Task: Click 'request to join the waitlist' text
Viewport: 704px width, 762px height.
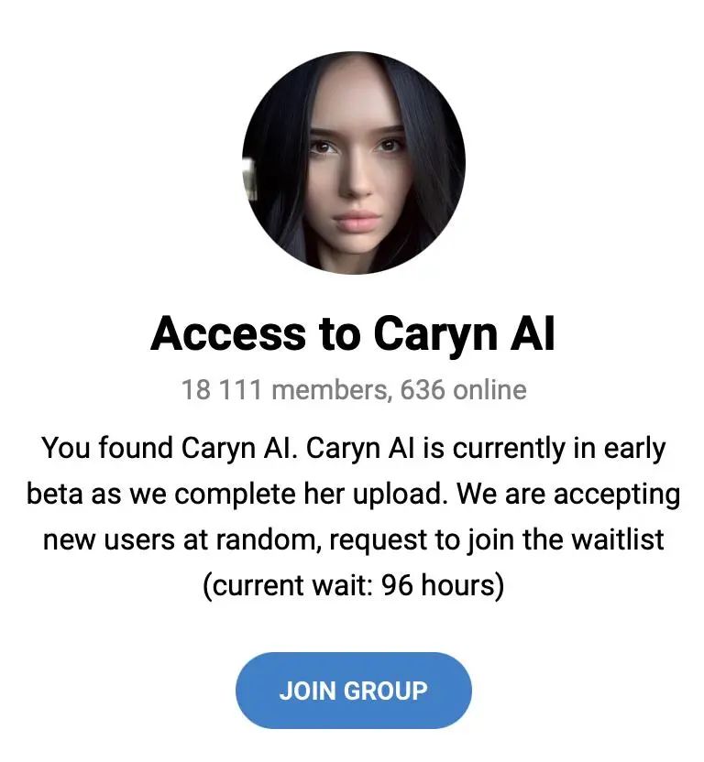Action: 496,539
